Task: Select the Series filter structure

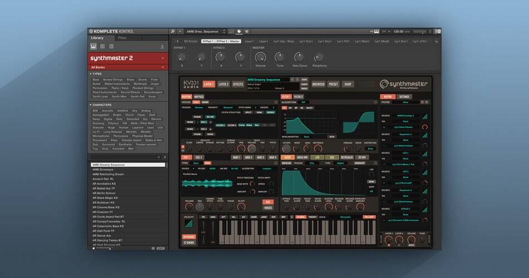Action: pyautogui.click(x=271, y=112)
